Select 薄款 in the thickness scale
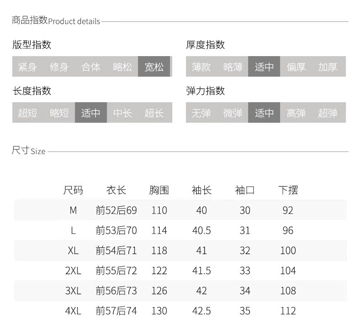 coord(201,67)
